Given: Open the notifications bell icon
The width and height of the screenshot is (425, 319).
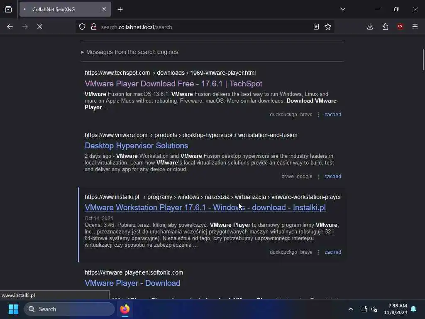Looking at the screenshot, I should point(414,309).
